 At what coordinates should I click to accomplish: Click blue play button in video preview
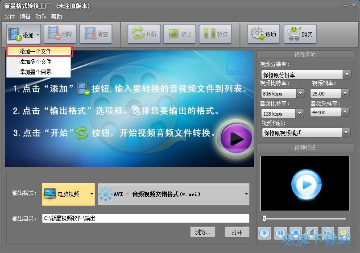point(306,184)
